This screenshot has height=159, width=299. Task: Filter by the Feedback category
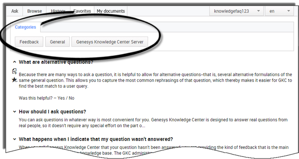coord(29,42)
